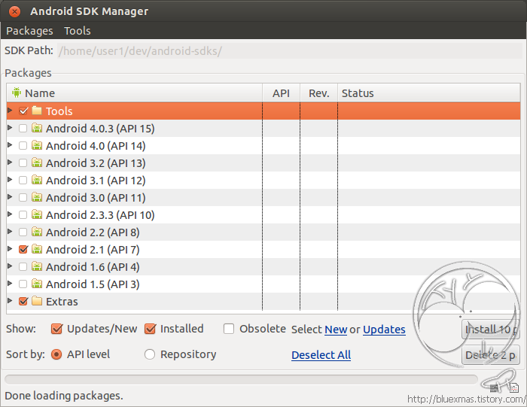
Task: Close the Android SDK Manager window
Action: tap(14, 12)
